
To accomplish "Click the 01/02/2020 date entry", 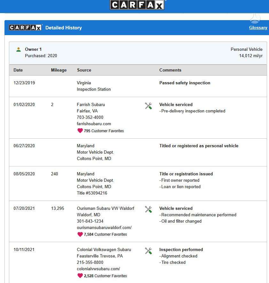I will click(x=24, y=104).
